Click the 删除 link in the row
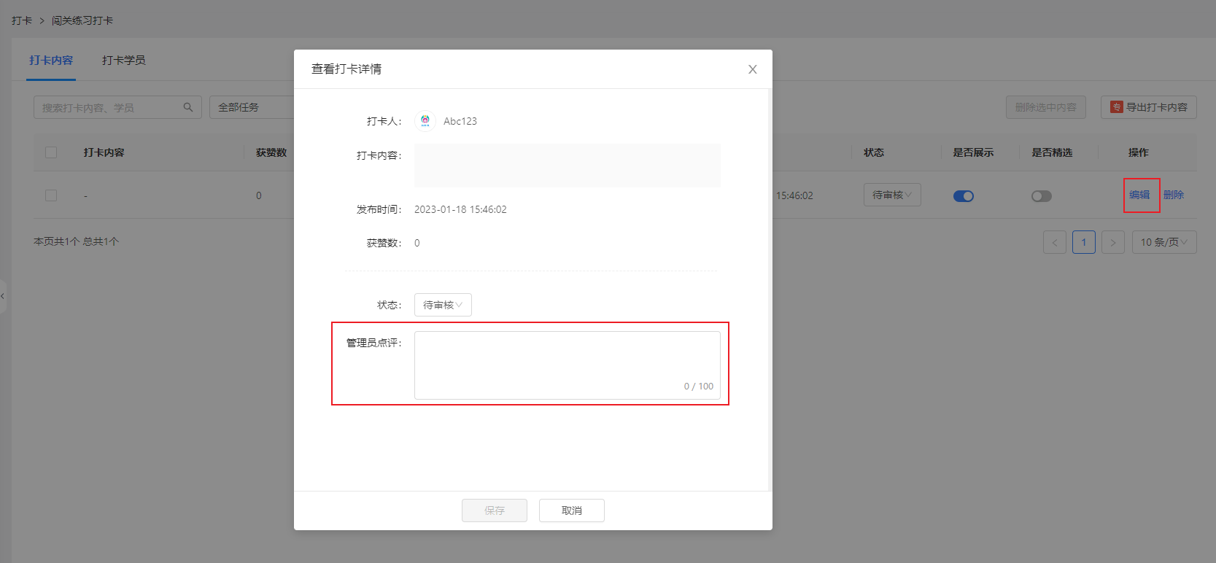Viewport: 1216px width, 563px height. 1174,195
